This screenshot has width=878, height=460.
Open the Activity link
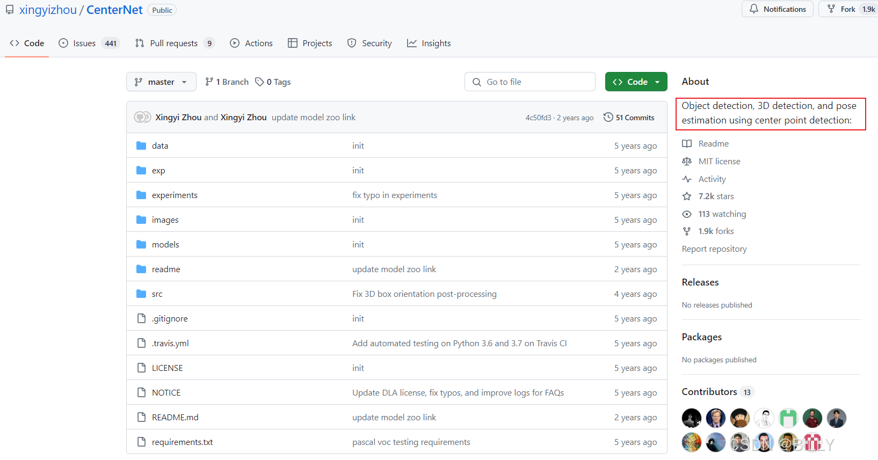point(704,179)
